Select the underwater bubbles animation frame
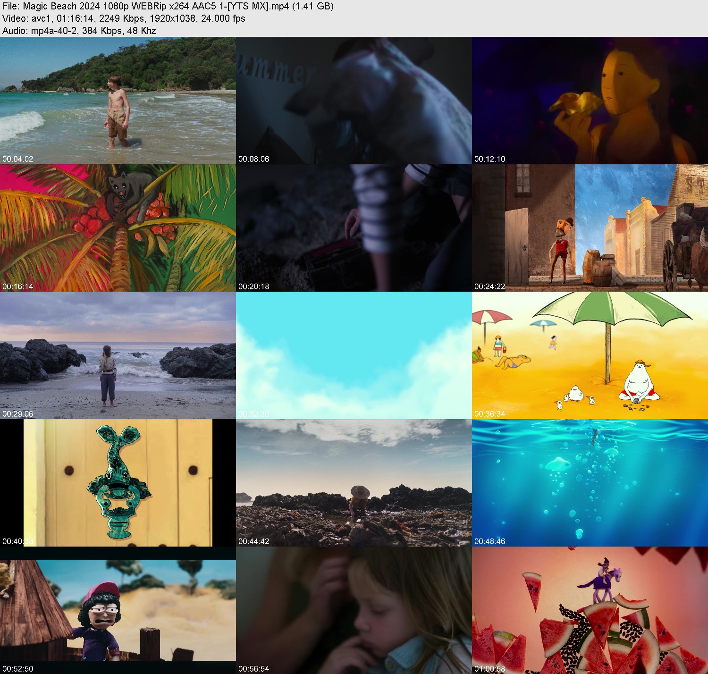This screenshot has height=674, width=708. coord(590,483)
